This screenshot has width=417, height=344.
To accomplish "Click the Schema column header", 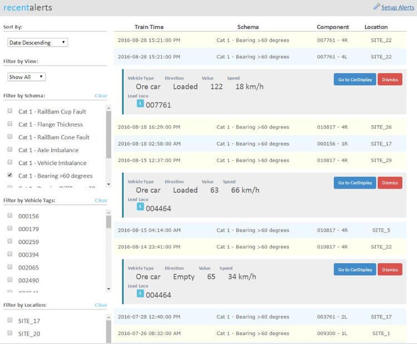I will point(248,27).
